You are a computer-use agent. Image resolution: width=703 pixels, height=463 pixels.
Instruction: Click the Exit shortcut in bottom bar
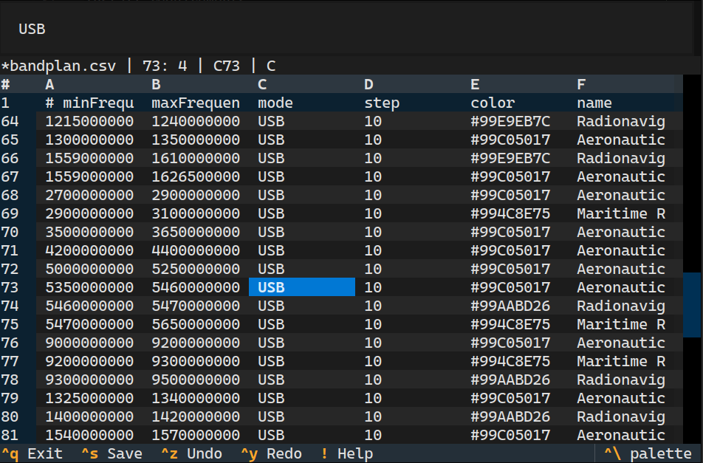point(32,453)
